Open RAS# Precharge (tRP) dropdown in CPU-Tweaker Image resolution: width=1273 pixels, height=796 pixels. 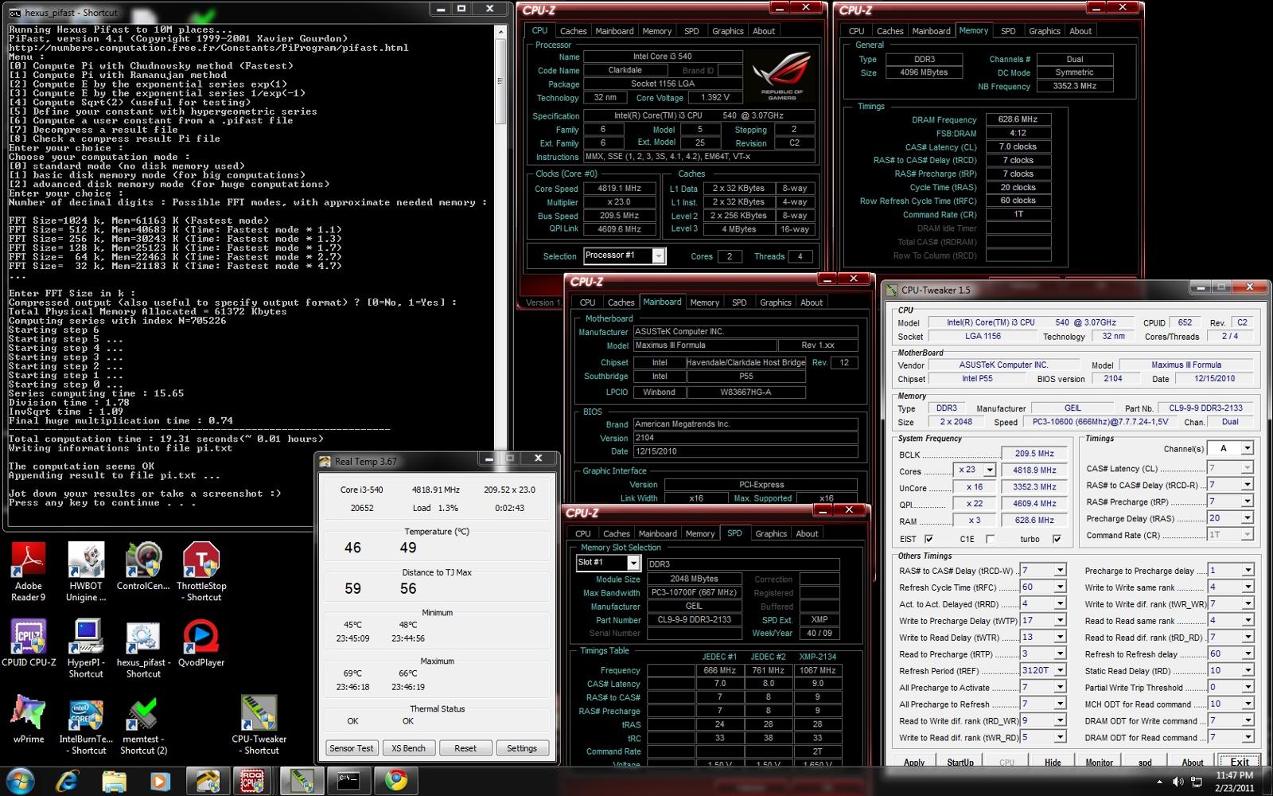(x=1247, y=501)
